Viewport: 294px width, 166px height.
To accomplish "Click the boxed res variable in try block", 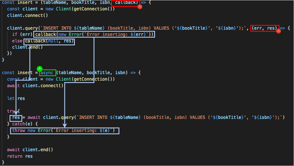I will [x=16, y=117].
